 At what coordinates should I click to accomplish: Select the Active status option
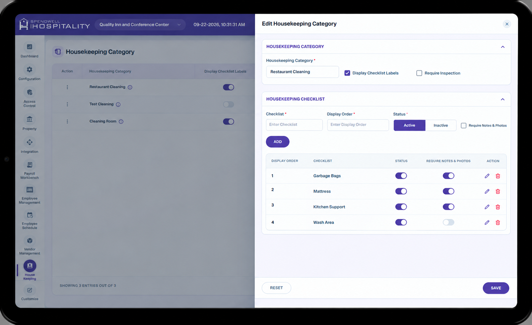[409, 125]
